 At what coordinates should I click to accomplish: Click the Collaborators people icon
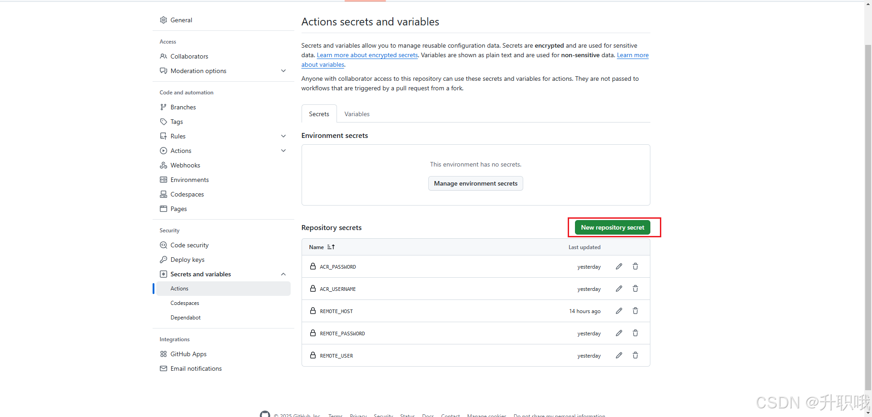(x=163, y=56)
